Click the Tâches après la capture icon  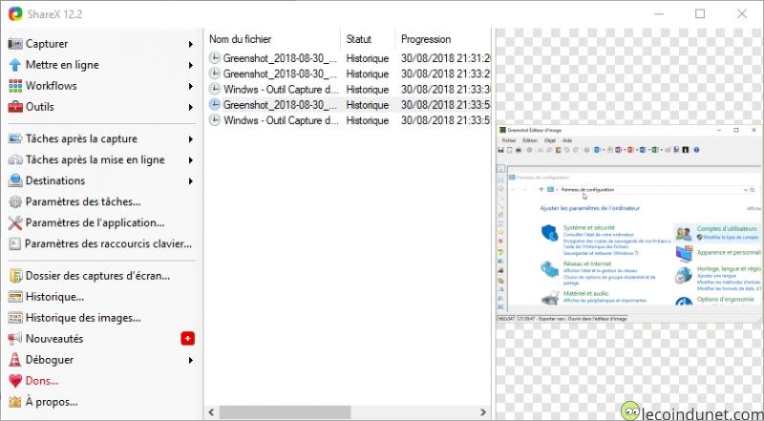[15, 138]
